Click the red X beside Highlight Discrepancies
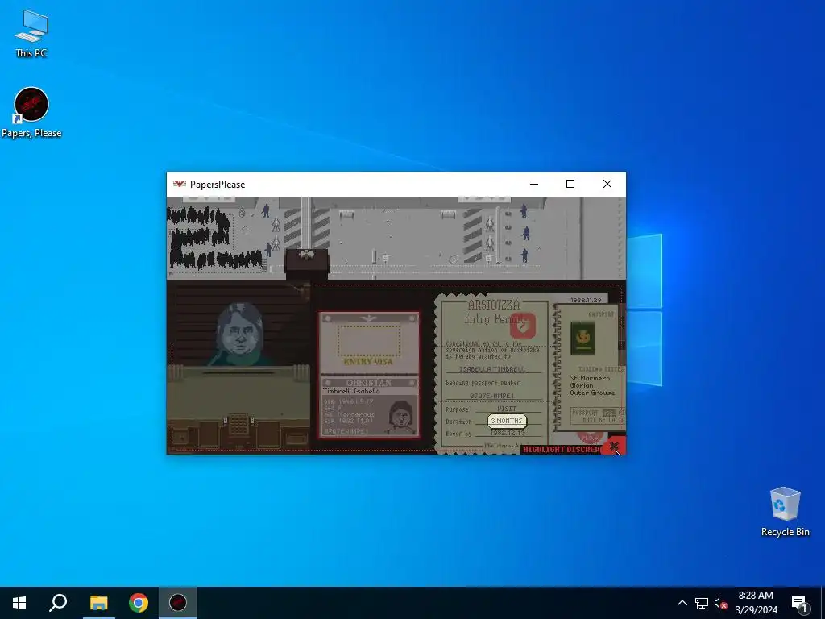The image size is (825, 619). pos(613,446)
